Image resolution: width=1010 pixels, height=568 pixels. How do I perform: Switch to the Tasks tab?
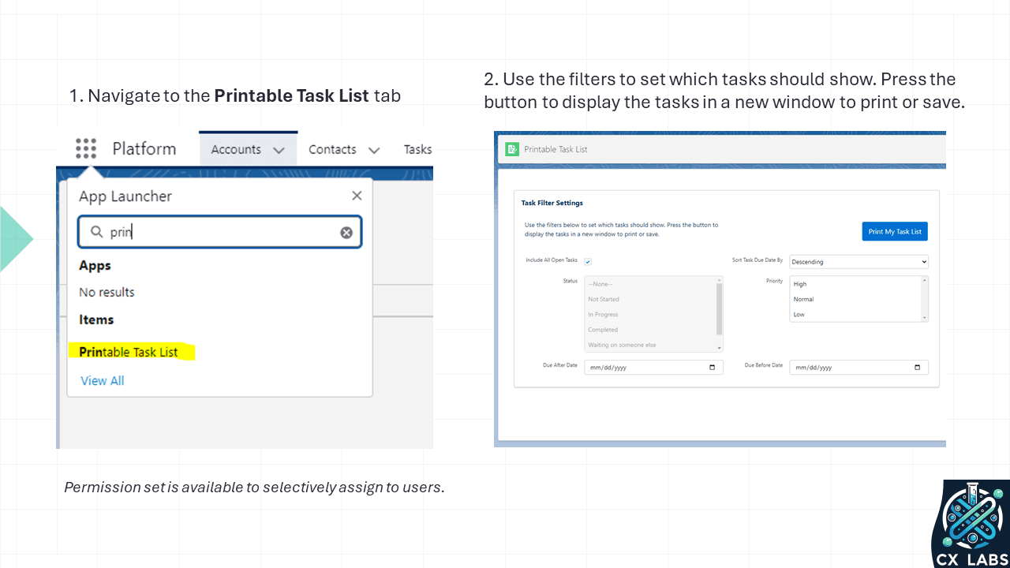point(417,149)
